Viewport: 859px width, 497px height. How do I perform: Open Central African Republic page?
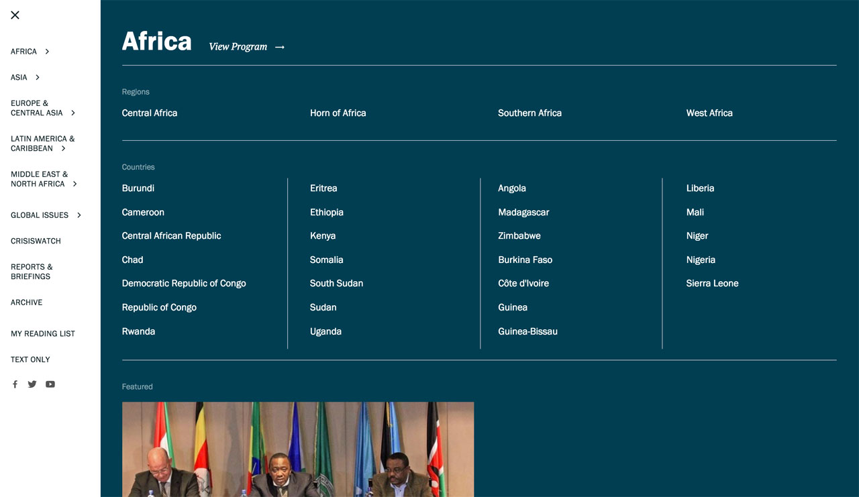171,236
